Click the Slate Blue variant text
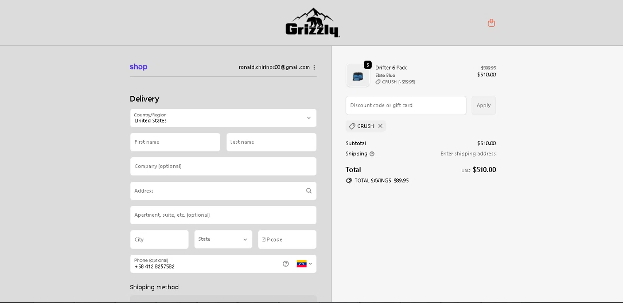The width and height of the screenshot is (623, 303). [385, 76]
